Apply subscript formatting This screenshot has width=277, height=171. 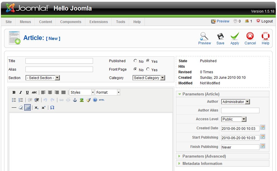coord(37,108)
